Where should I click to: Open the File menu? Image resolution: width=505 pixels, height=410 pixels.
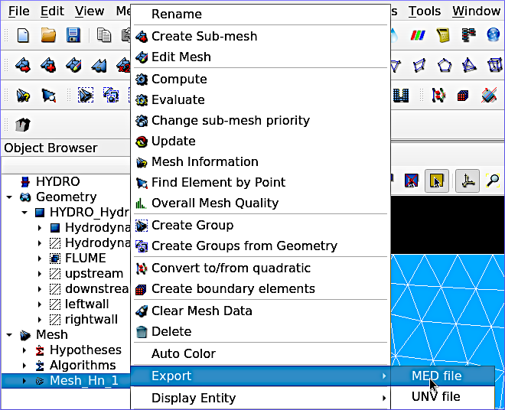point(18,11)
